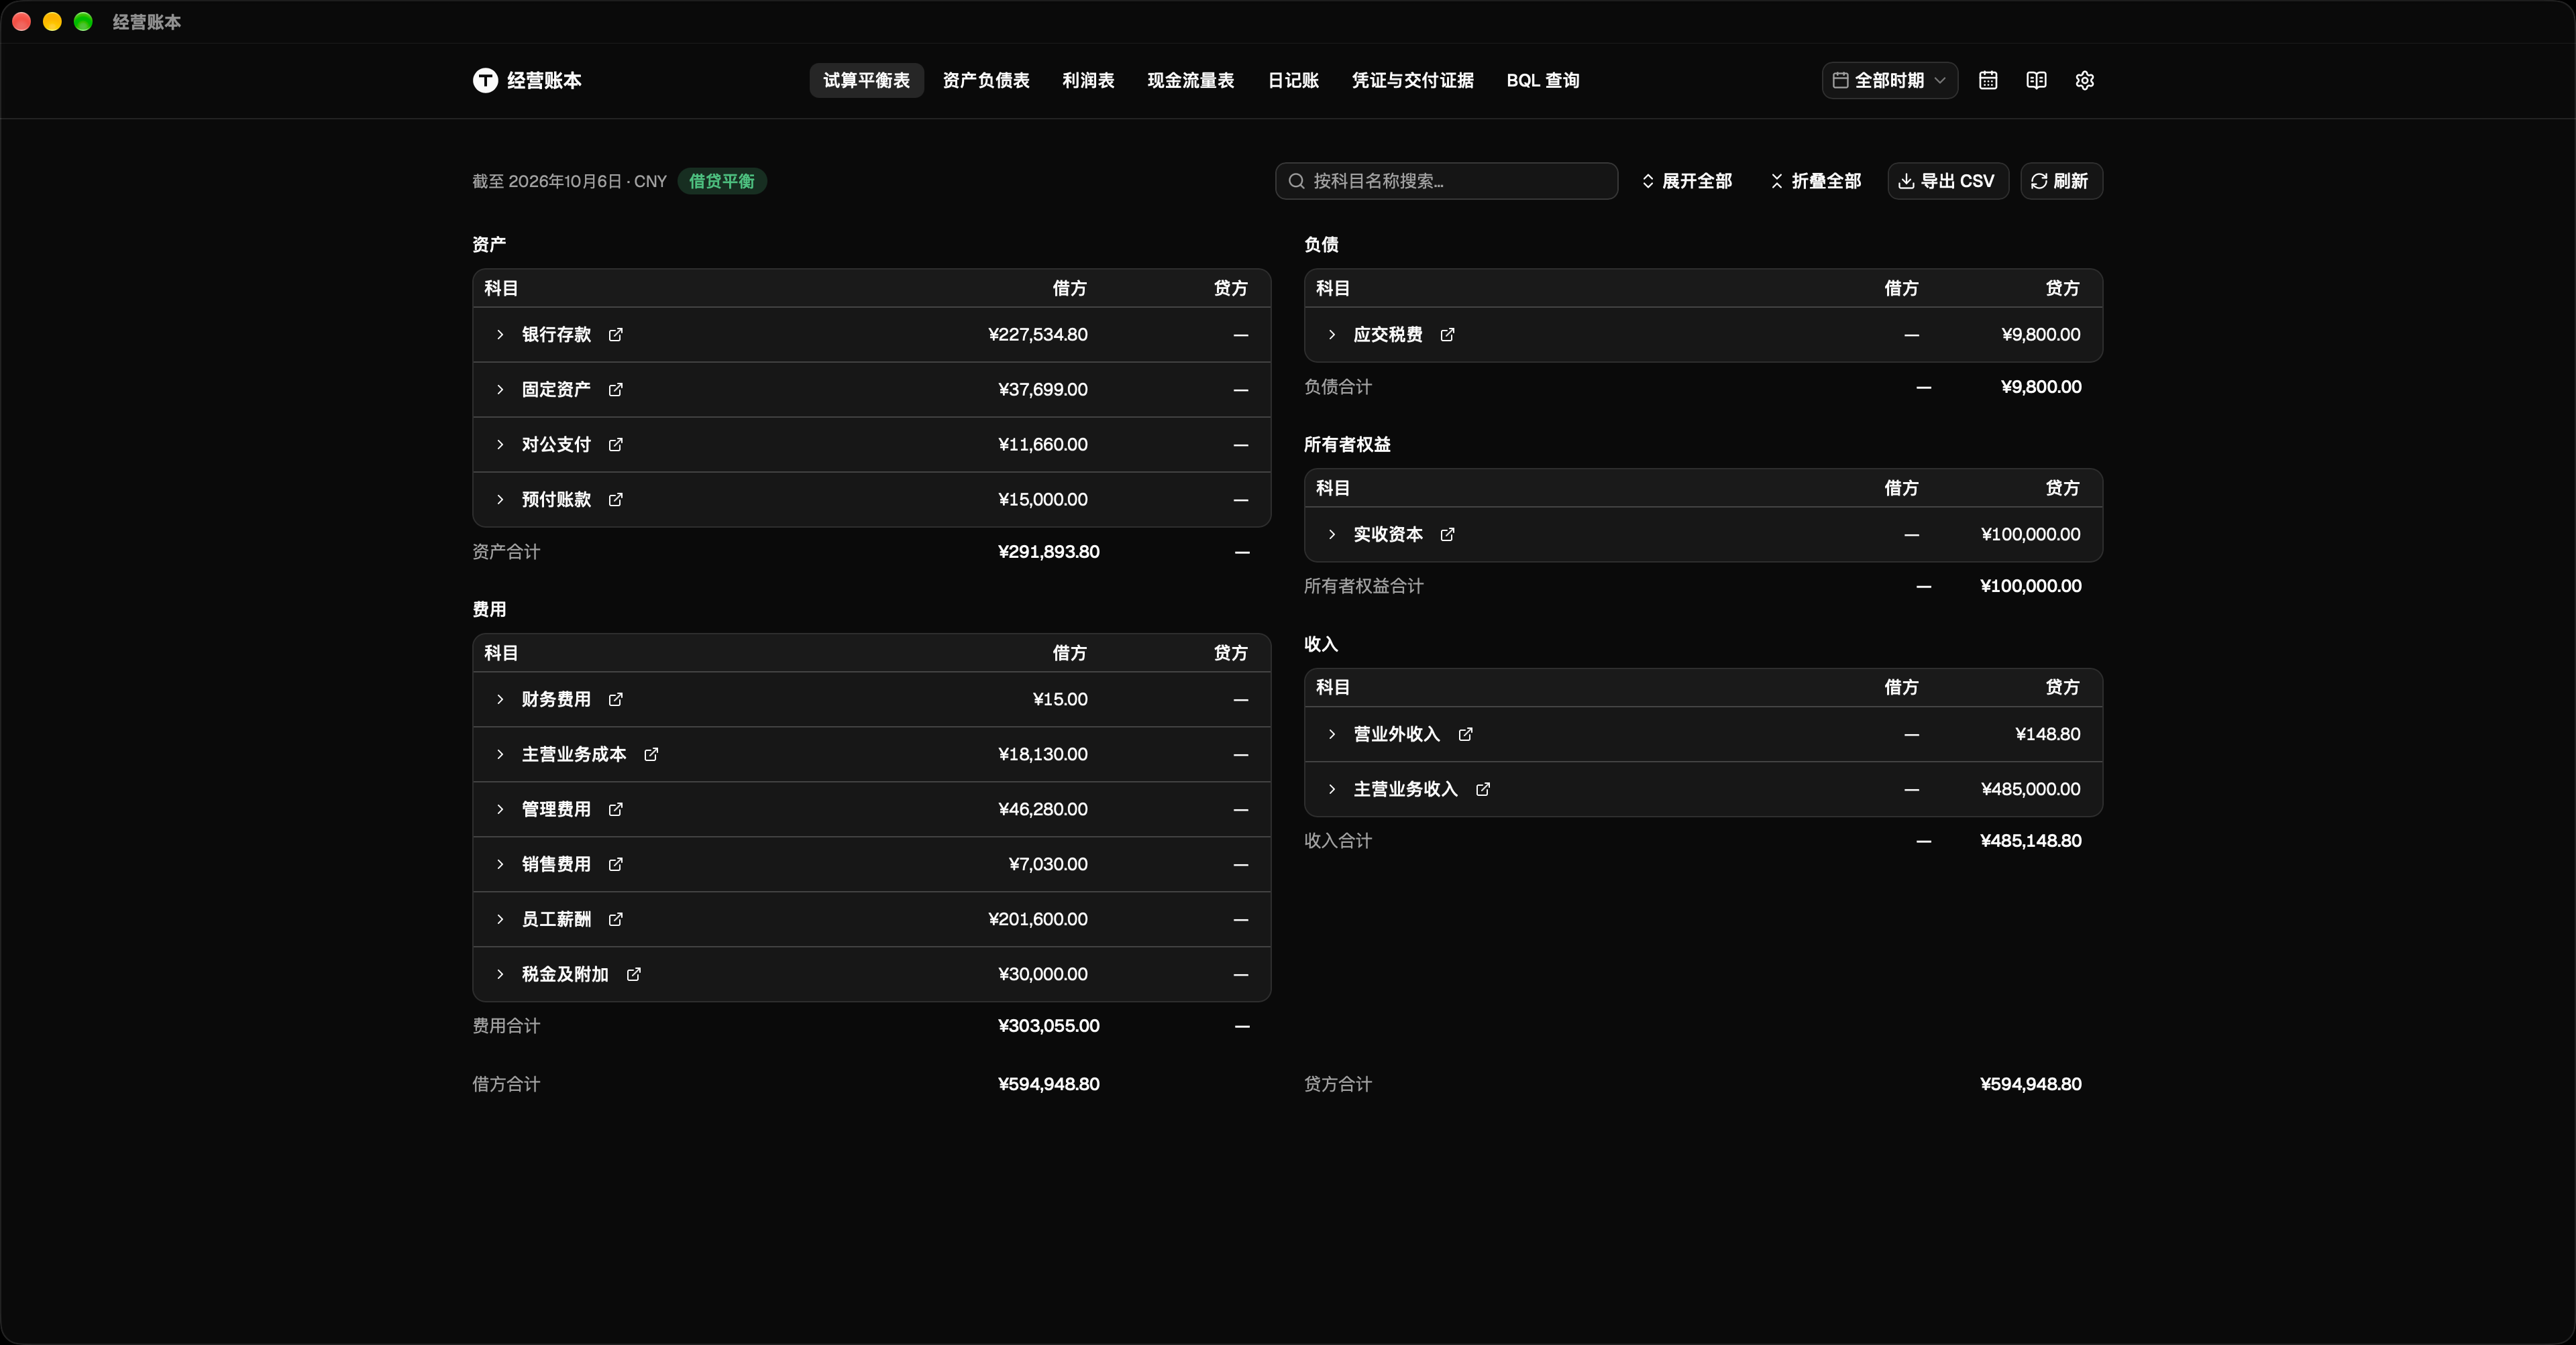Expand the 银行存款 account row
Viewport: 2576px width, 1345px height.
pos(500,335)
